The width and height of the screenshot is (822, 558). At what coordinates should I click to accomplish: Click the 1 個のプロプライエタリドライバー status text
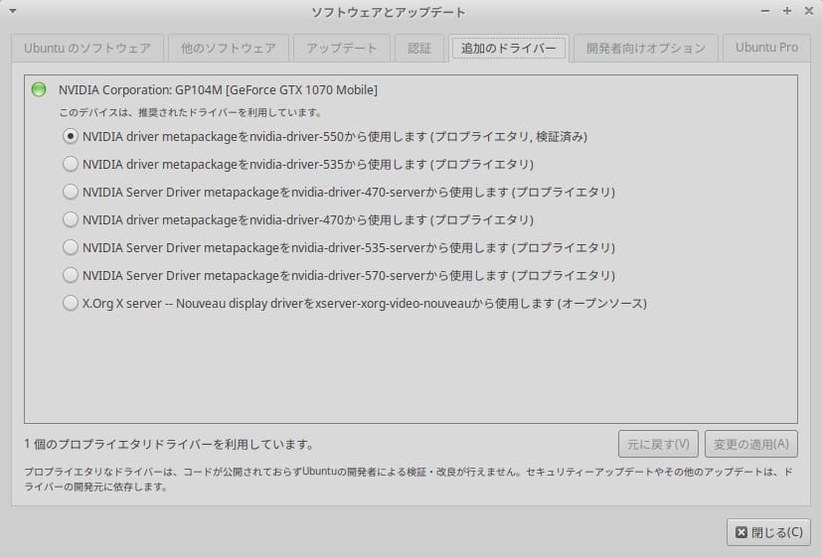(169, 445)
